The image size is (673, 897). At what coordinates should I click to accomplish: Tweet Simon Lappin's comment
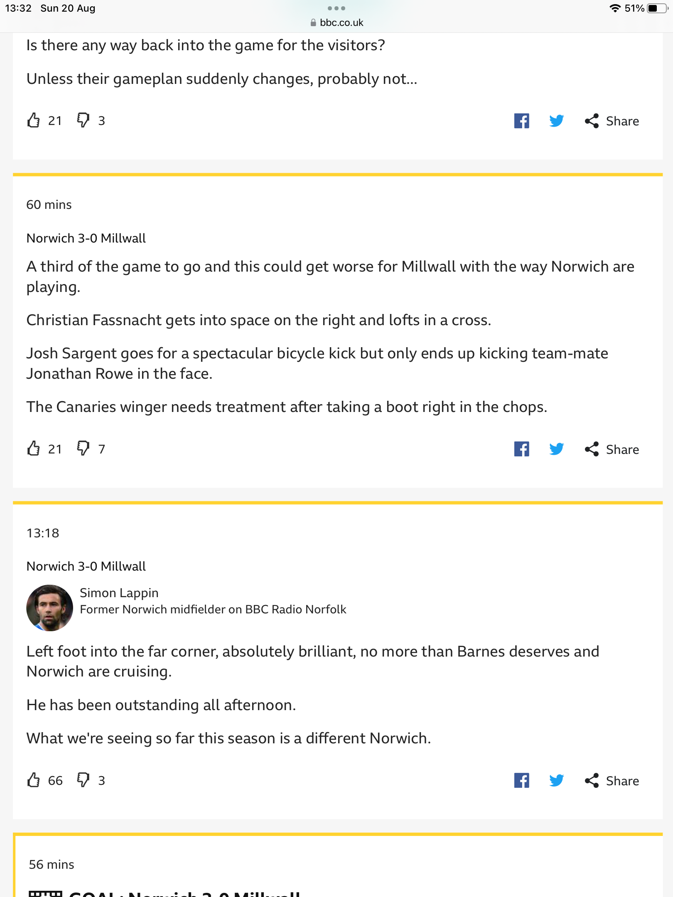pos(556,780)
